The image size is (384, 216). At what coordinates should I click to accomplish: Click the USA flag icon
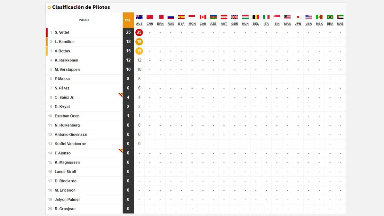308,17
